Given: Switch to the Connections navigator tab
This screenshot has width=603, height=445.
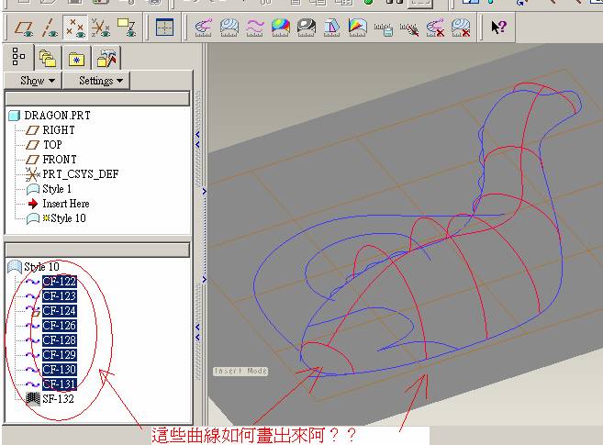Looking at the screenshot, I should click(106, 59).
